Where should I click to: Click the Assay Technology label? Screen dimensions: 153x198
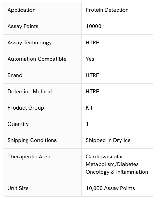(29, 43)
